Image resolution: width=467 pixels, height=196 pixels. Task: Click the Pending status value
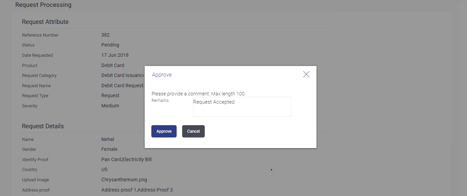tap(110, 45)
